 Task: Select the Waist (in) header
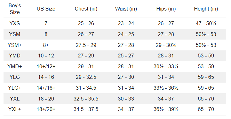pos(126,9)
